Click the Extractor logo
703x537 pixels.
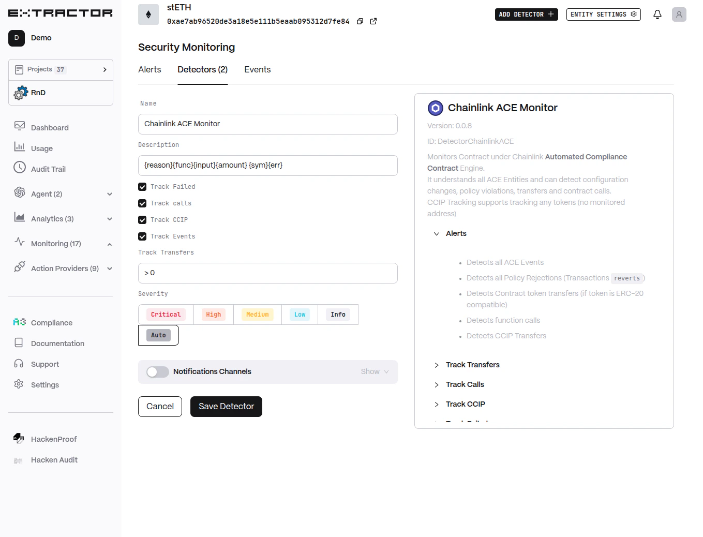[61, 13]
